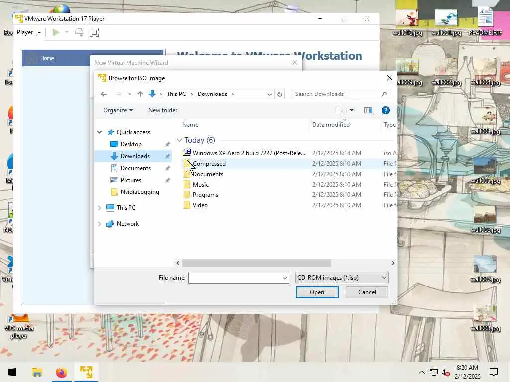Click the File name input box
Viewport: 510px width, 382px height.
(235, 278)
